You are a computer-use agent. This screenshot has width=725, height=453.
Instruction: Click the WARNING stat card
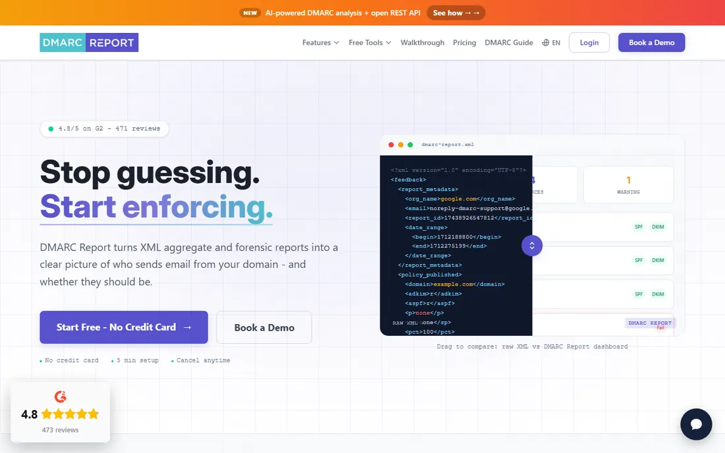[x=628, y=185]
